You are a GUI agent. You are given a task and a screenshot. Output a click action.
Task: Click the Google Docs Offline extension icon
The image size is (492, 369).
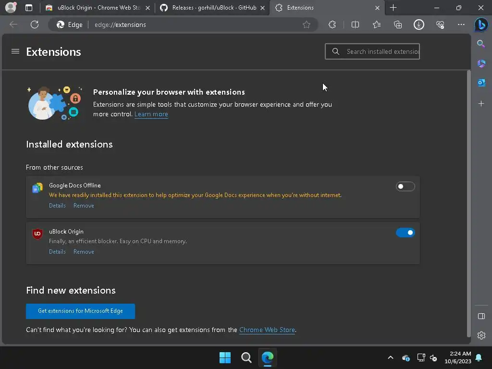tap(37, 188)
